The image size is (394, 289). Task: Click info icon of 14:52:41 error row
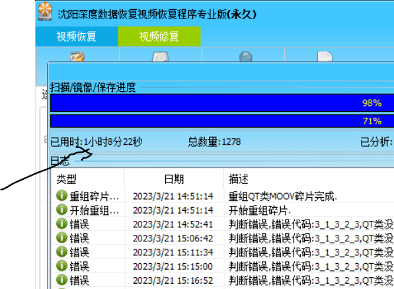click(x=61, y=224)
